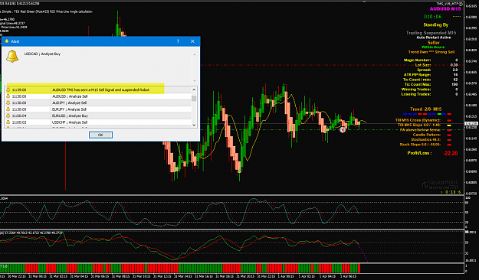The height and width of the screenshot is (280, 479).
Task: Click the 'Standing By' status label
Action: click(x=435, y=24)
